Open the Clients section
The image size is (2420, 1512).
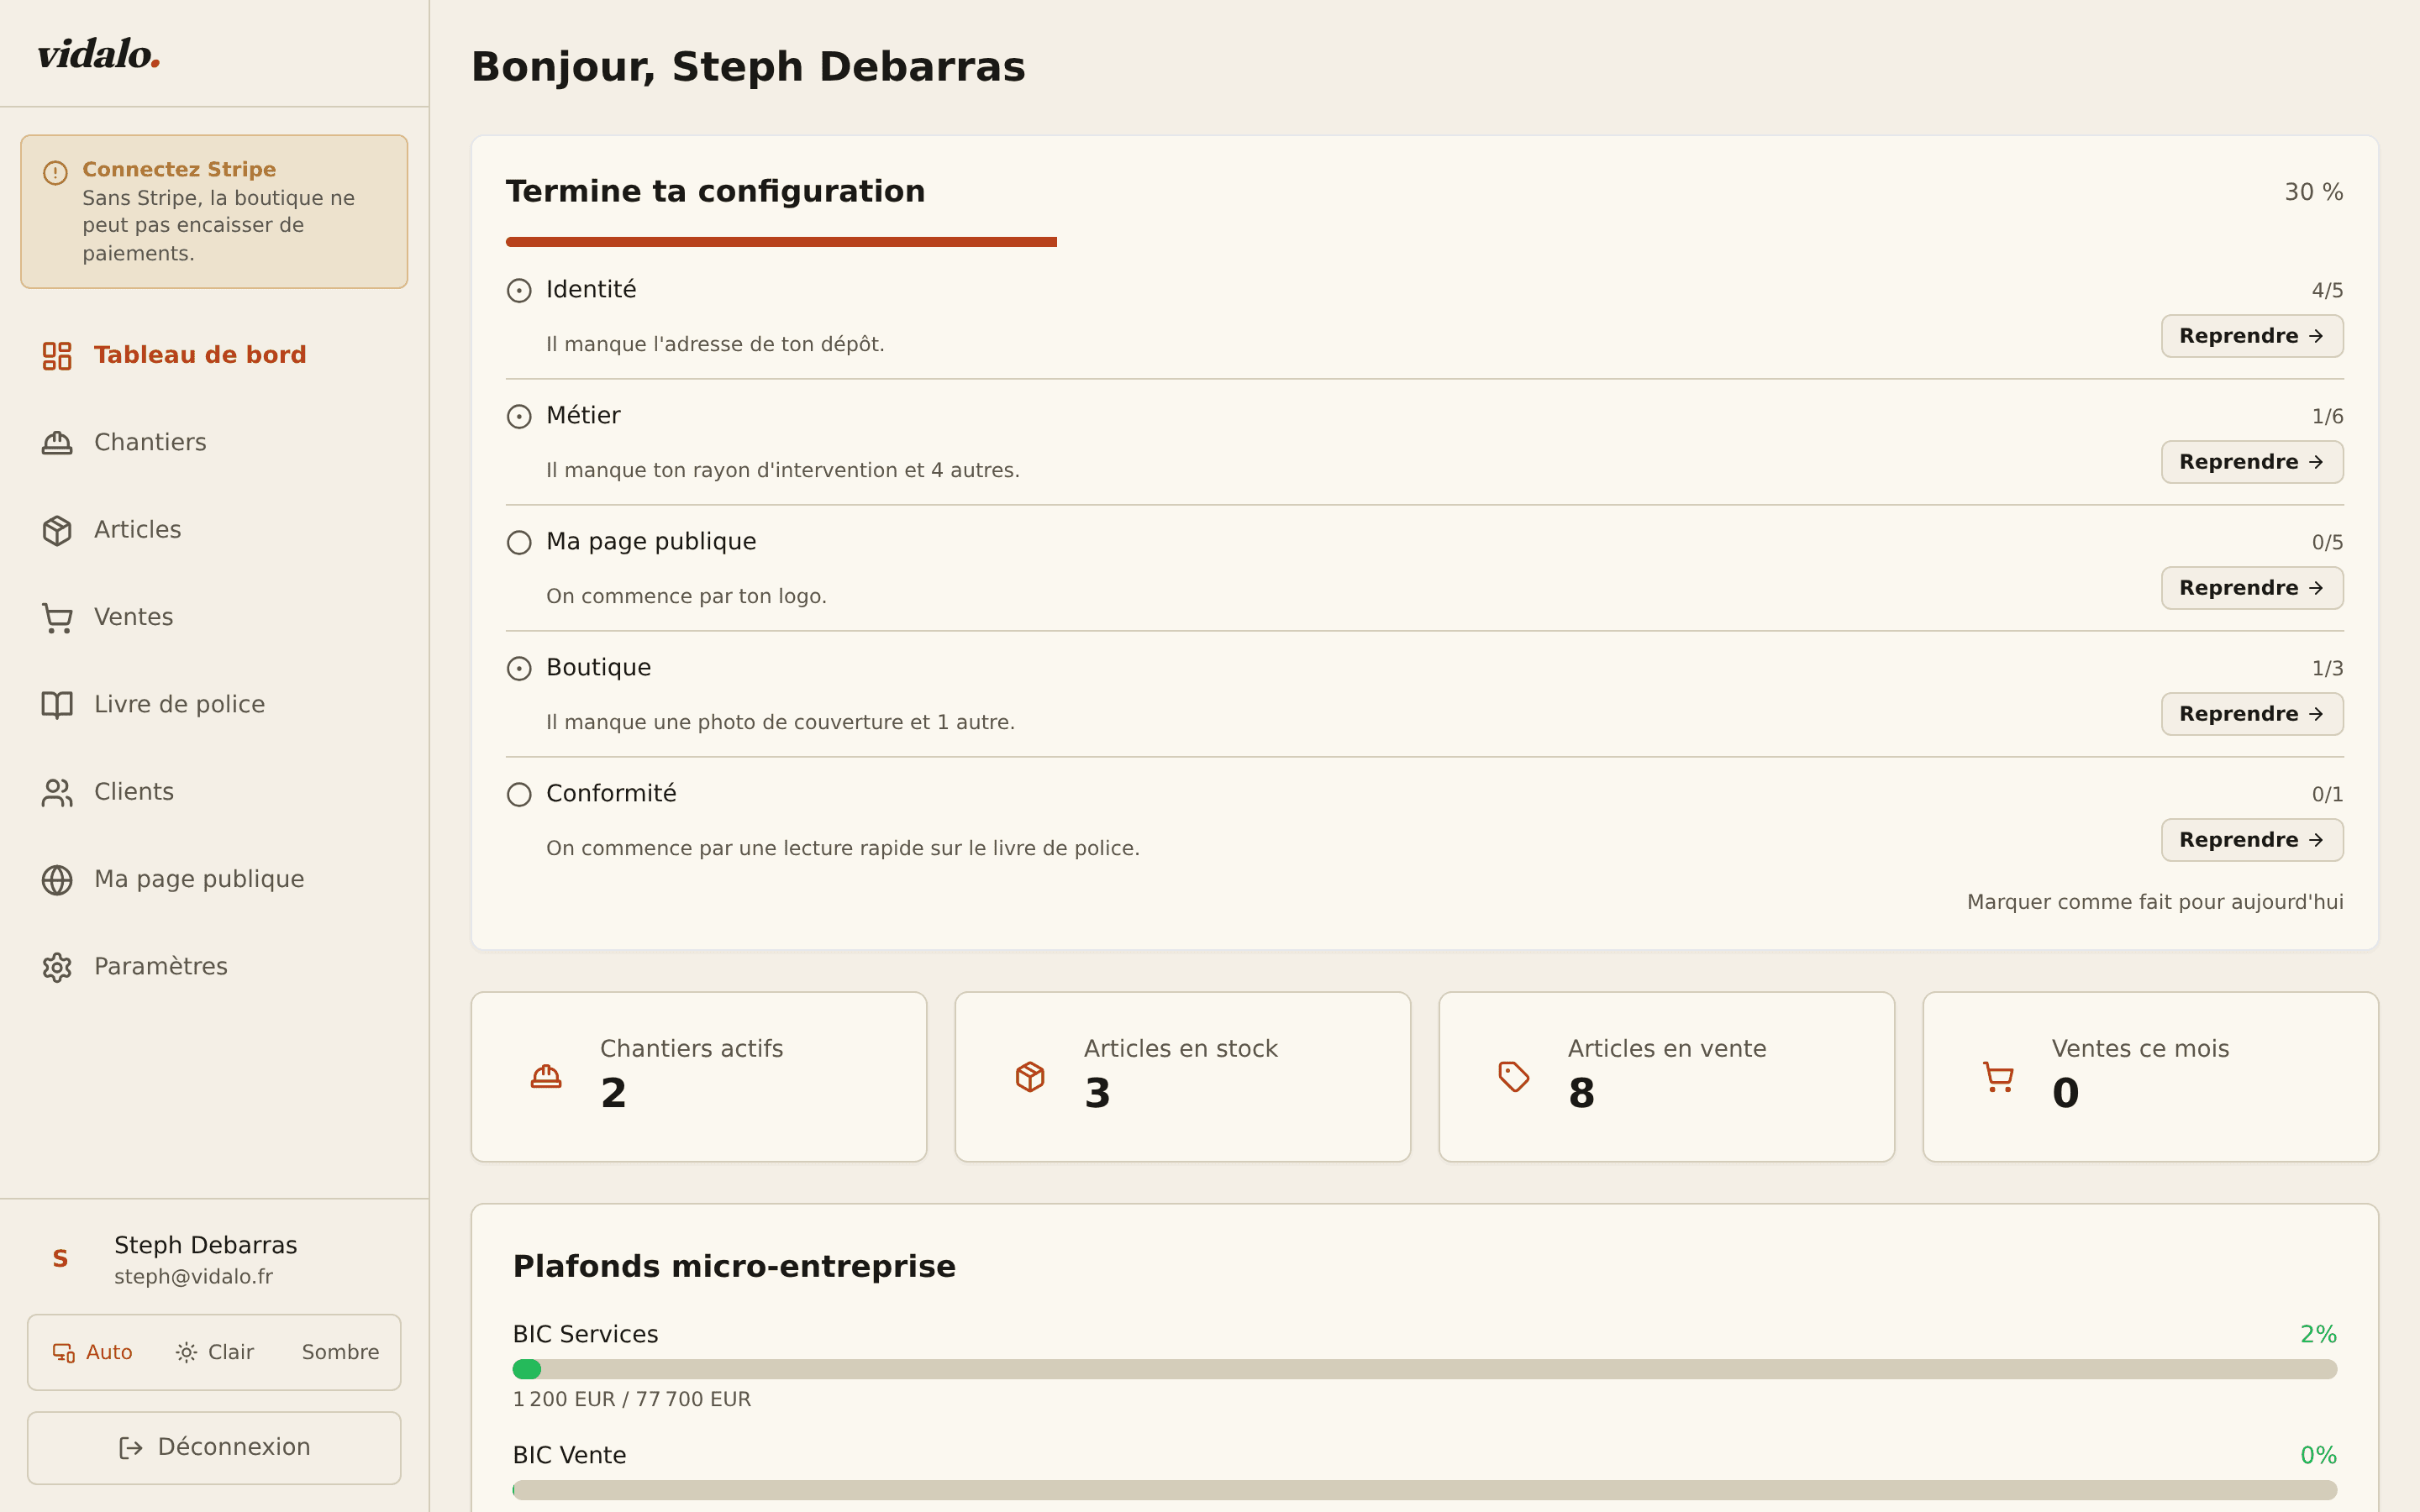point(214,792)
